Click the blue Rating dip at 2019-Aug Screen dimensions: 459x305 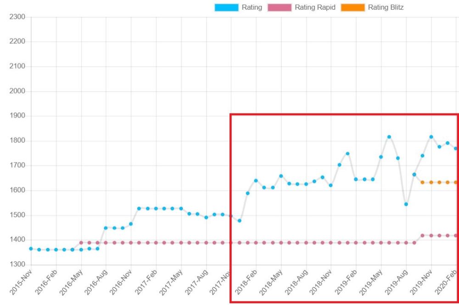[406, 204]
